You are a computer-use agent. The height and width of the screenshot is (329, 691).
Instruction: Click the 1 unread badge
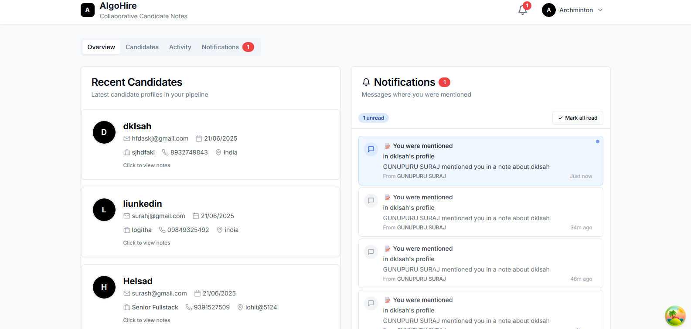pyautogui.click(x=373, y=118)
